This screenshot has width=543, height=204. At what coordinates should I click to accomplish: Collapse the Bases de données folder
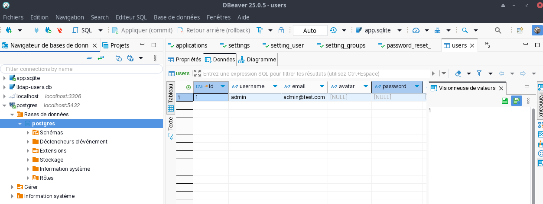click(x=13, y=115)
